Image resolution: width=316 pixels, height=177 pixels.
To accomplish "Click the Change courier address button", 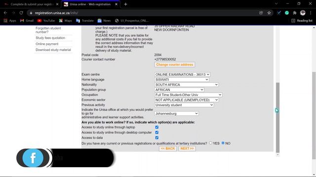I will (x=174, y=64).
